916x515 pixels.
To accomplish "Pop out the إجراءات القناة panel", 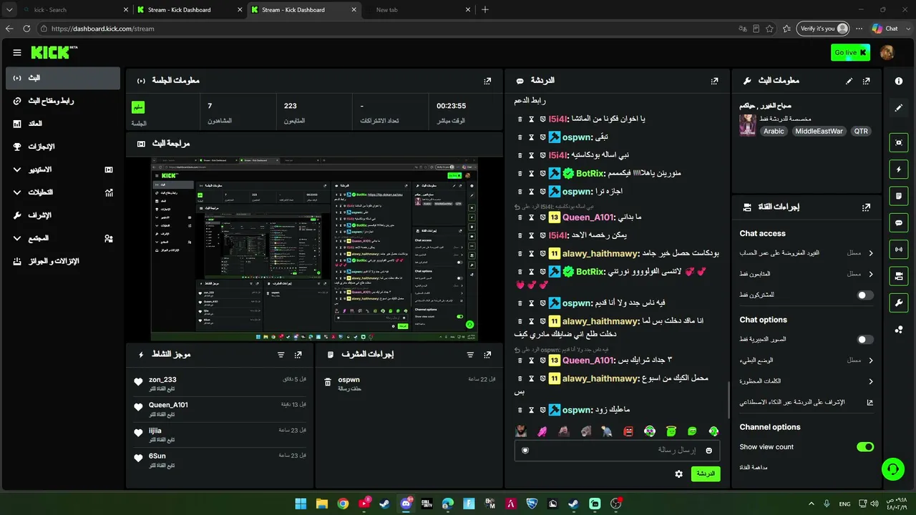I will click(x=867, y=207).
